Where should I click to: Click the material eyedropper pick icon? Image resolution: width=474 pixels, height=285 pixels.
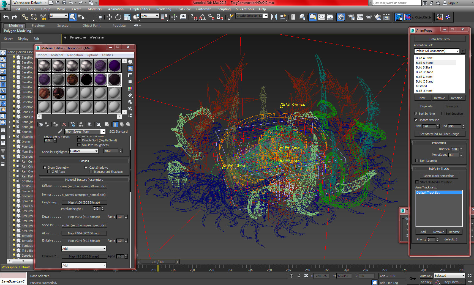60,131
